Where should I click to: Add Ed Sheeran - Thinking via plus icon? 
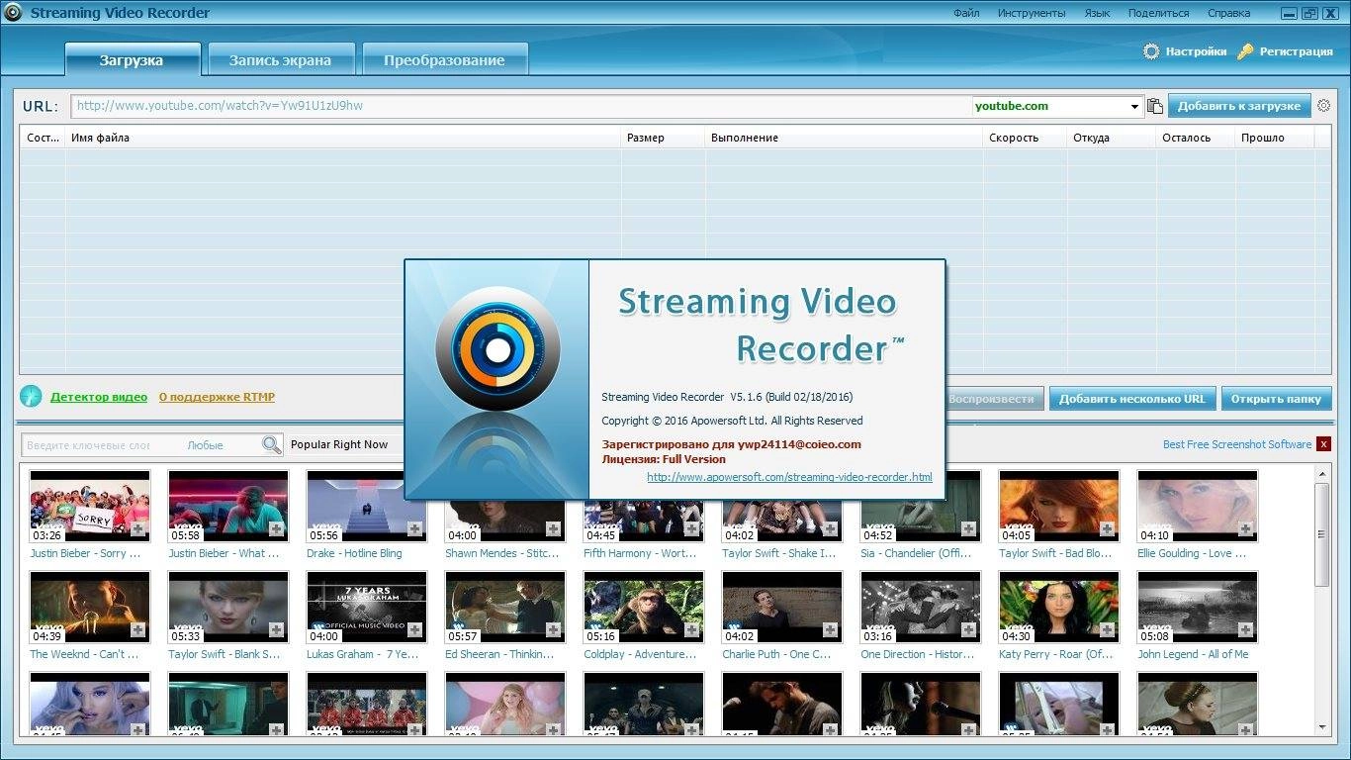pyautogui.click(x=553, y=630)
